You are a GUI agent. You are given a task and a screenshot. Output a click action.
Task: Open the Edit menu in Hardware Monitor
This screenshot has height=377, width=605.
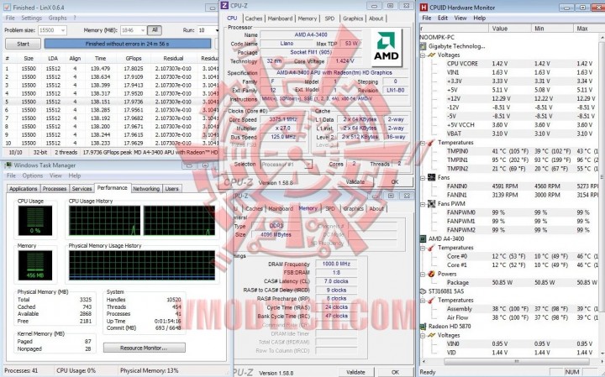pos(443,18)
